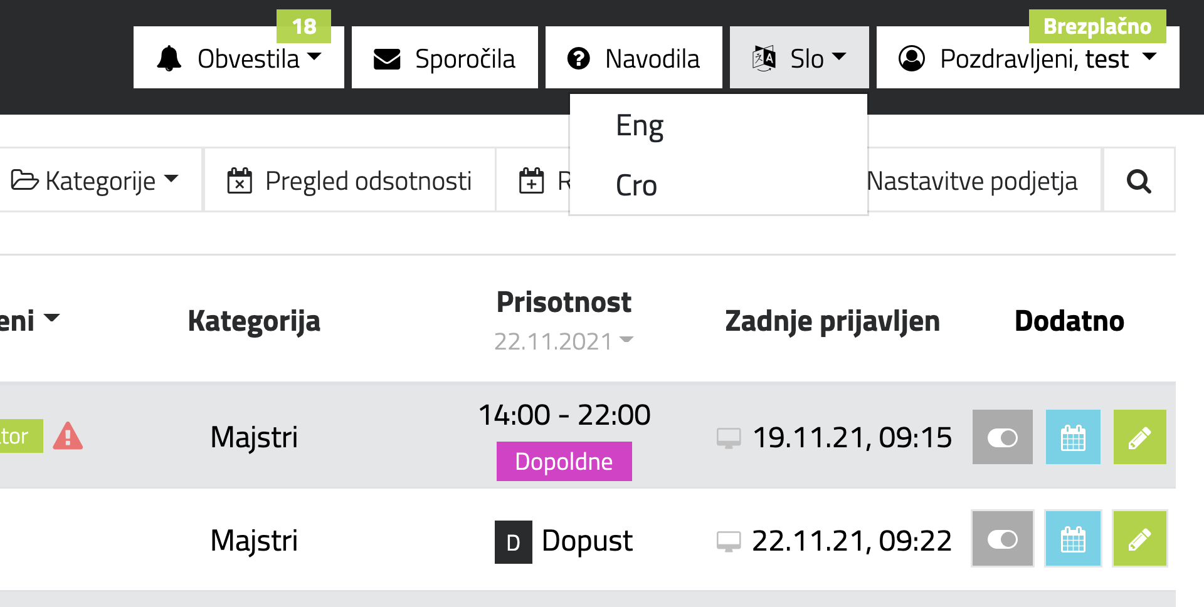The width and height of the screenshot is (1204, 607).
Task: Open the Prisotnost date dropdown 22.11.2021
Action: (563, 341)
